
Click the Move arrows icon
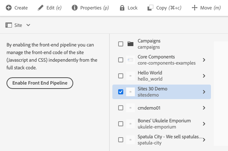pyautogui.click(x=195, y=8)
